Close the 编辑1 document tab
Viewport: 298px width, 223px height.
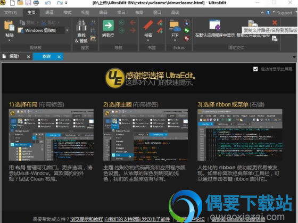29,56
